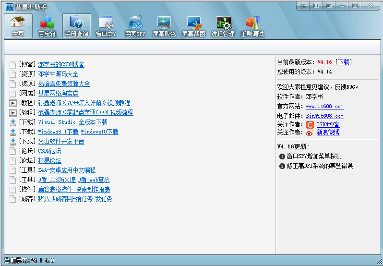Click page icon beside E4A-安卓应用中文编程
Viewport: 383px width, 266px height.
[12, 170]
